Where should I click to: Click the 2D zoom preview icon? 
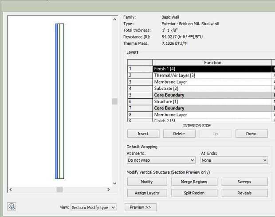point(12,206)
